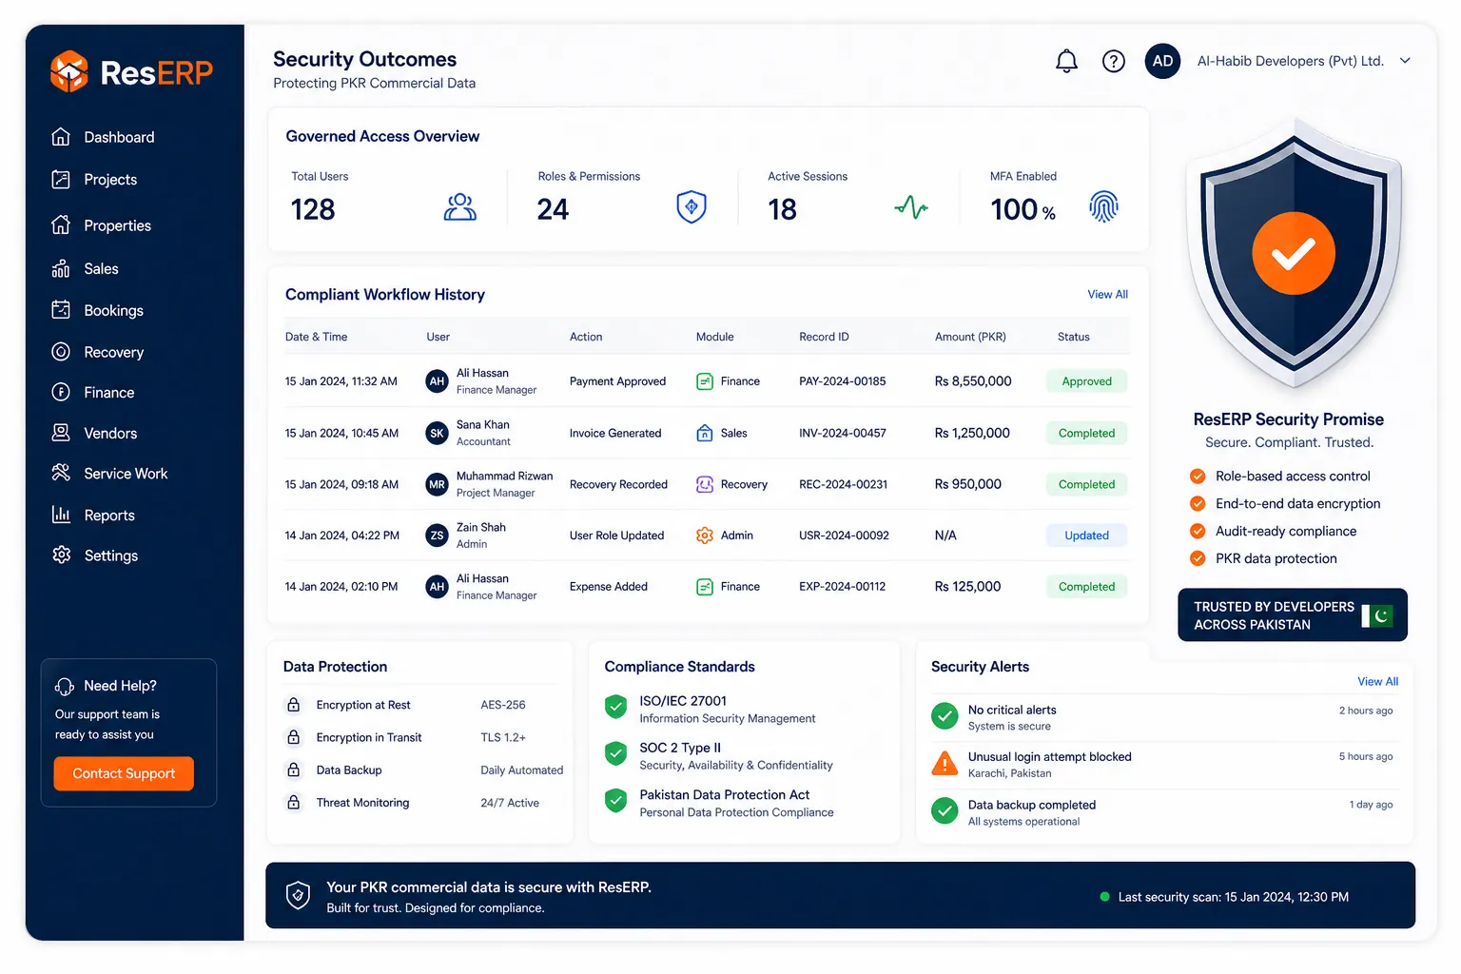Open notifications bell

coord(1066,62)
